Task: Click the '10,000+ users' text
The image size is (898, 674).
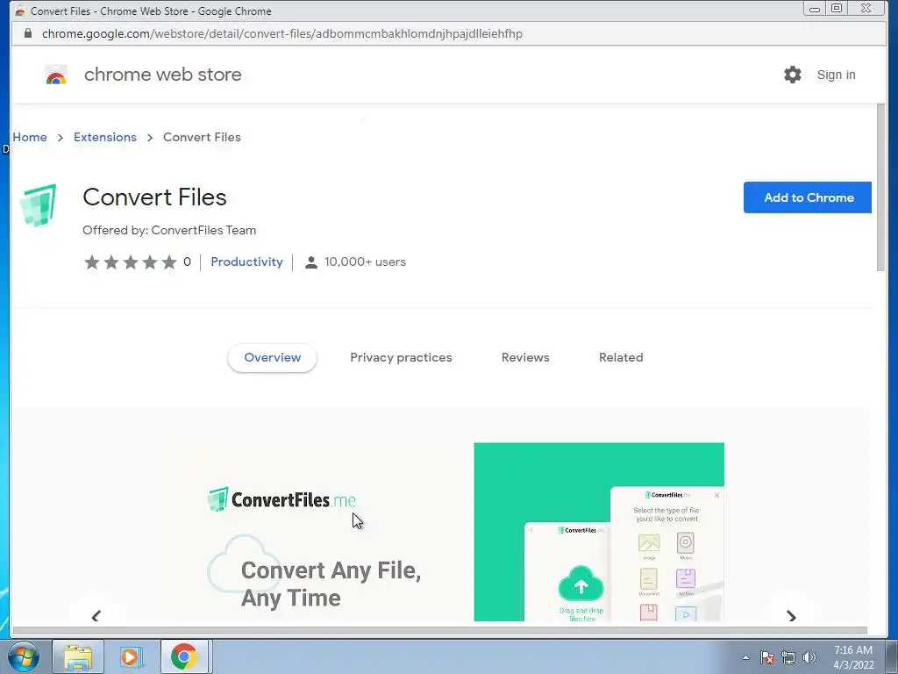Action: point(366,262)
